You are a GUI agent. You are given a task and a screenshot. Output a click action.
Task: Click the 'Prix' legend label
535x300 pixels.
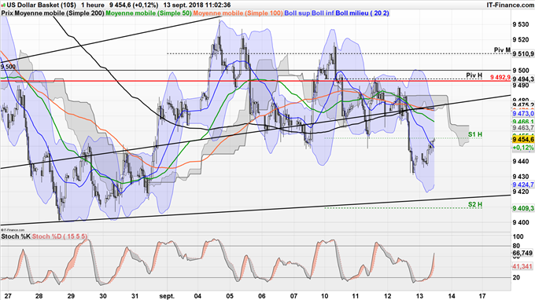coord(8,13)
